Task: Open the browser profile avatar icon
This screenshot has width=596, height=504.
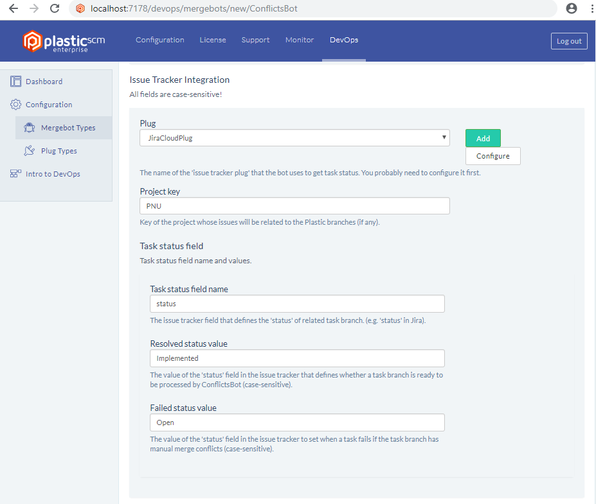Action: tap(572, 8)
